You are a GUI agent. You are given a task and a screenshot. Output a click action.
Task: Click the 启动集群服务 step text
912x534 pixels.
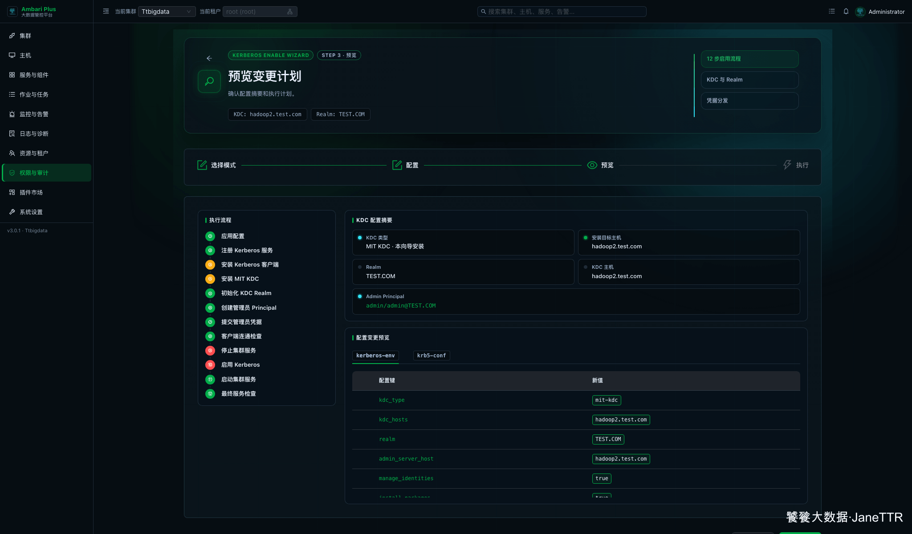pyautogui.click(x=239, y=380)
